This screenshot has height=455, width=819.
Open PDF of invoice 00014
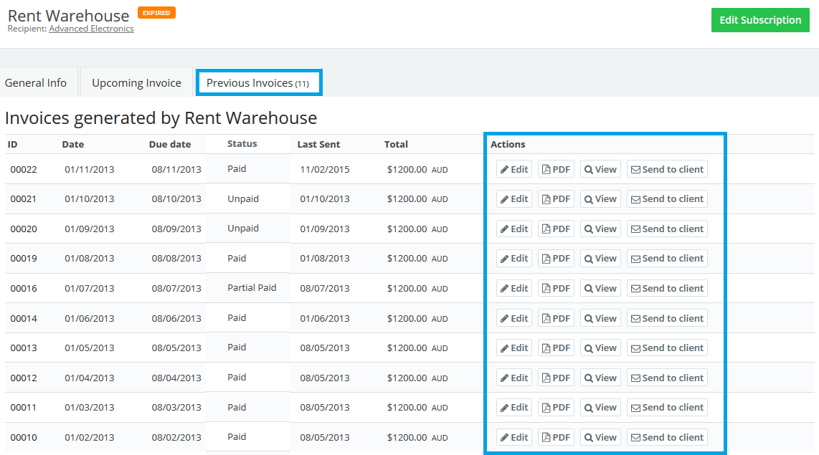pos(556,318)
